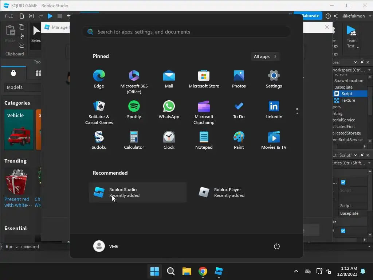Expand Team Test dropdown arrow
373x280 pixels.
pyautogui.click(x=358, y=47)
